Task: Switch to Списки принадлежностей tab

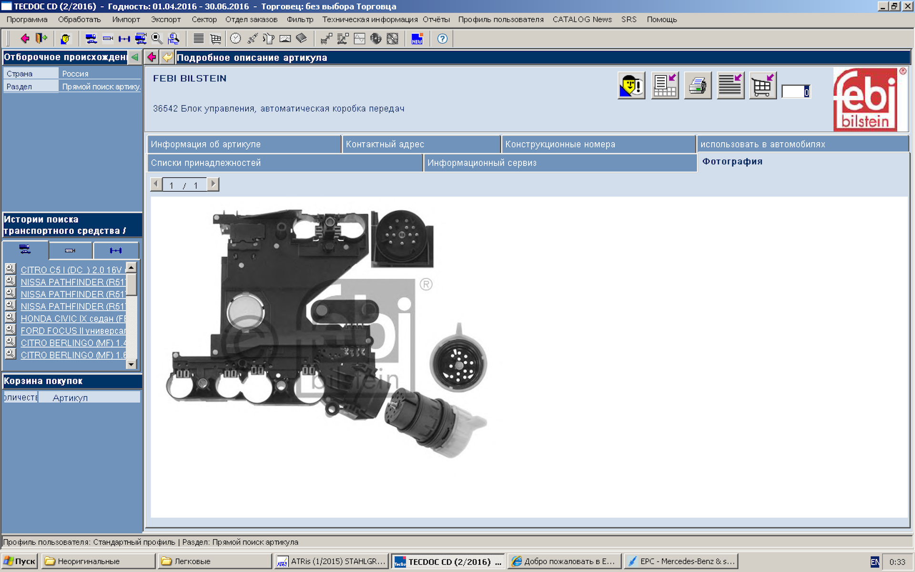Action: point(285,163)
